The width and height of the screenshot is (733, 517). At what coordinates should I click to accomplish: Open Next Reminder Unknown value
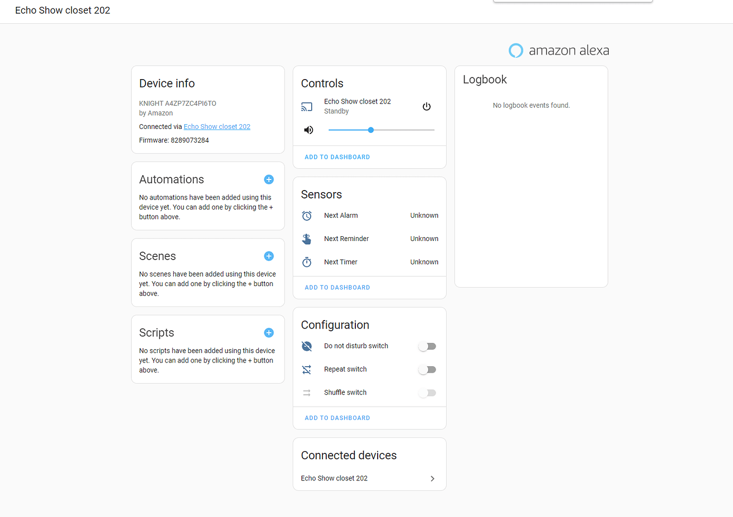(x=424, y=239)
